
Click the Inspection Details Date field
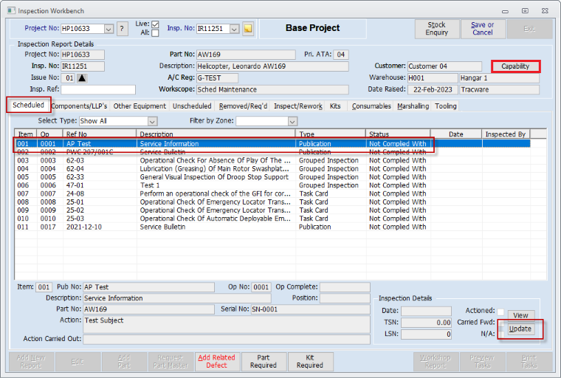point(426,311)
